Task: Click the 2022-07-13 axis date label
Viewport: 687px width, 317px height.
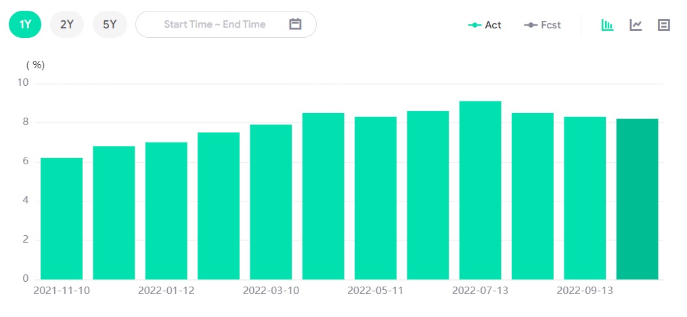Action: click(x=480, y=291)
